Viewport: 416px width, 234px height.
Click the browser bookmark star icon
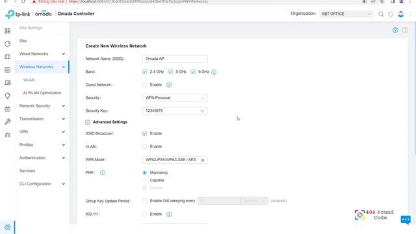click(x=382, y=1)
